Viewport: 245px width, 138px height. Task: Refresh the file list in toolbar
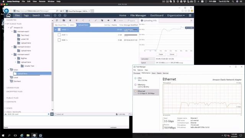coord(57,20)
